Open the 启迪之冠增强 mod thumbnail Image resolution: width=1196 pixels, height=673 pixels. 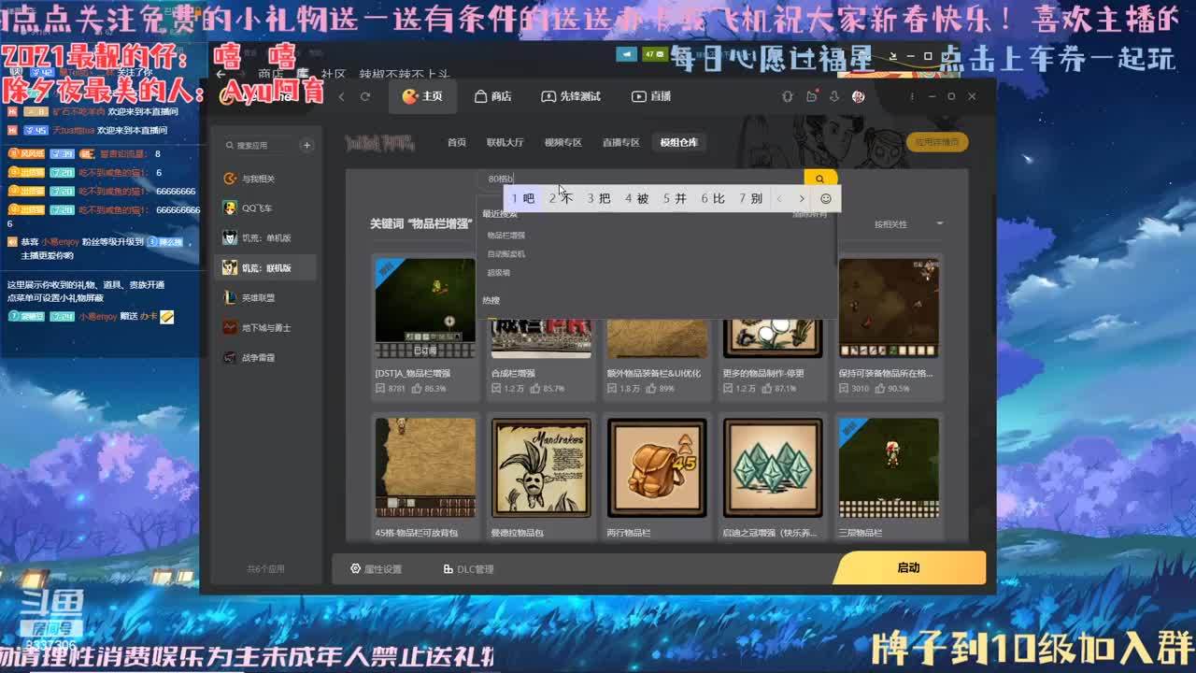(773, 467)
